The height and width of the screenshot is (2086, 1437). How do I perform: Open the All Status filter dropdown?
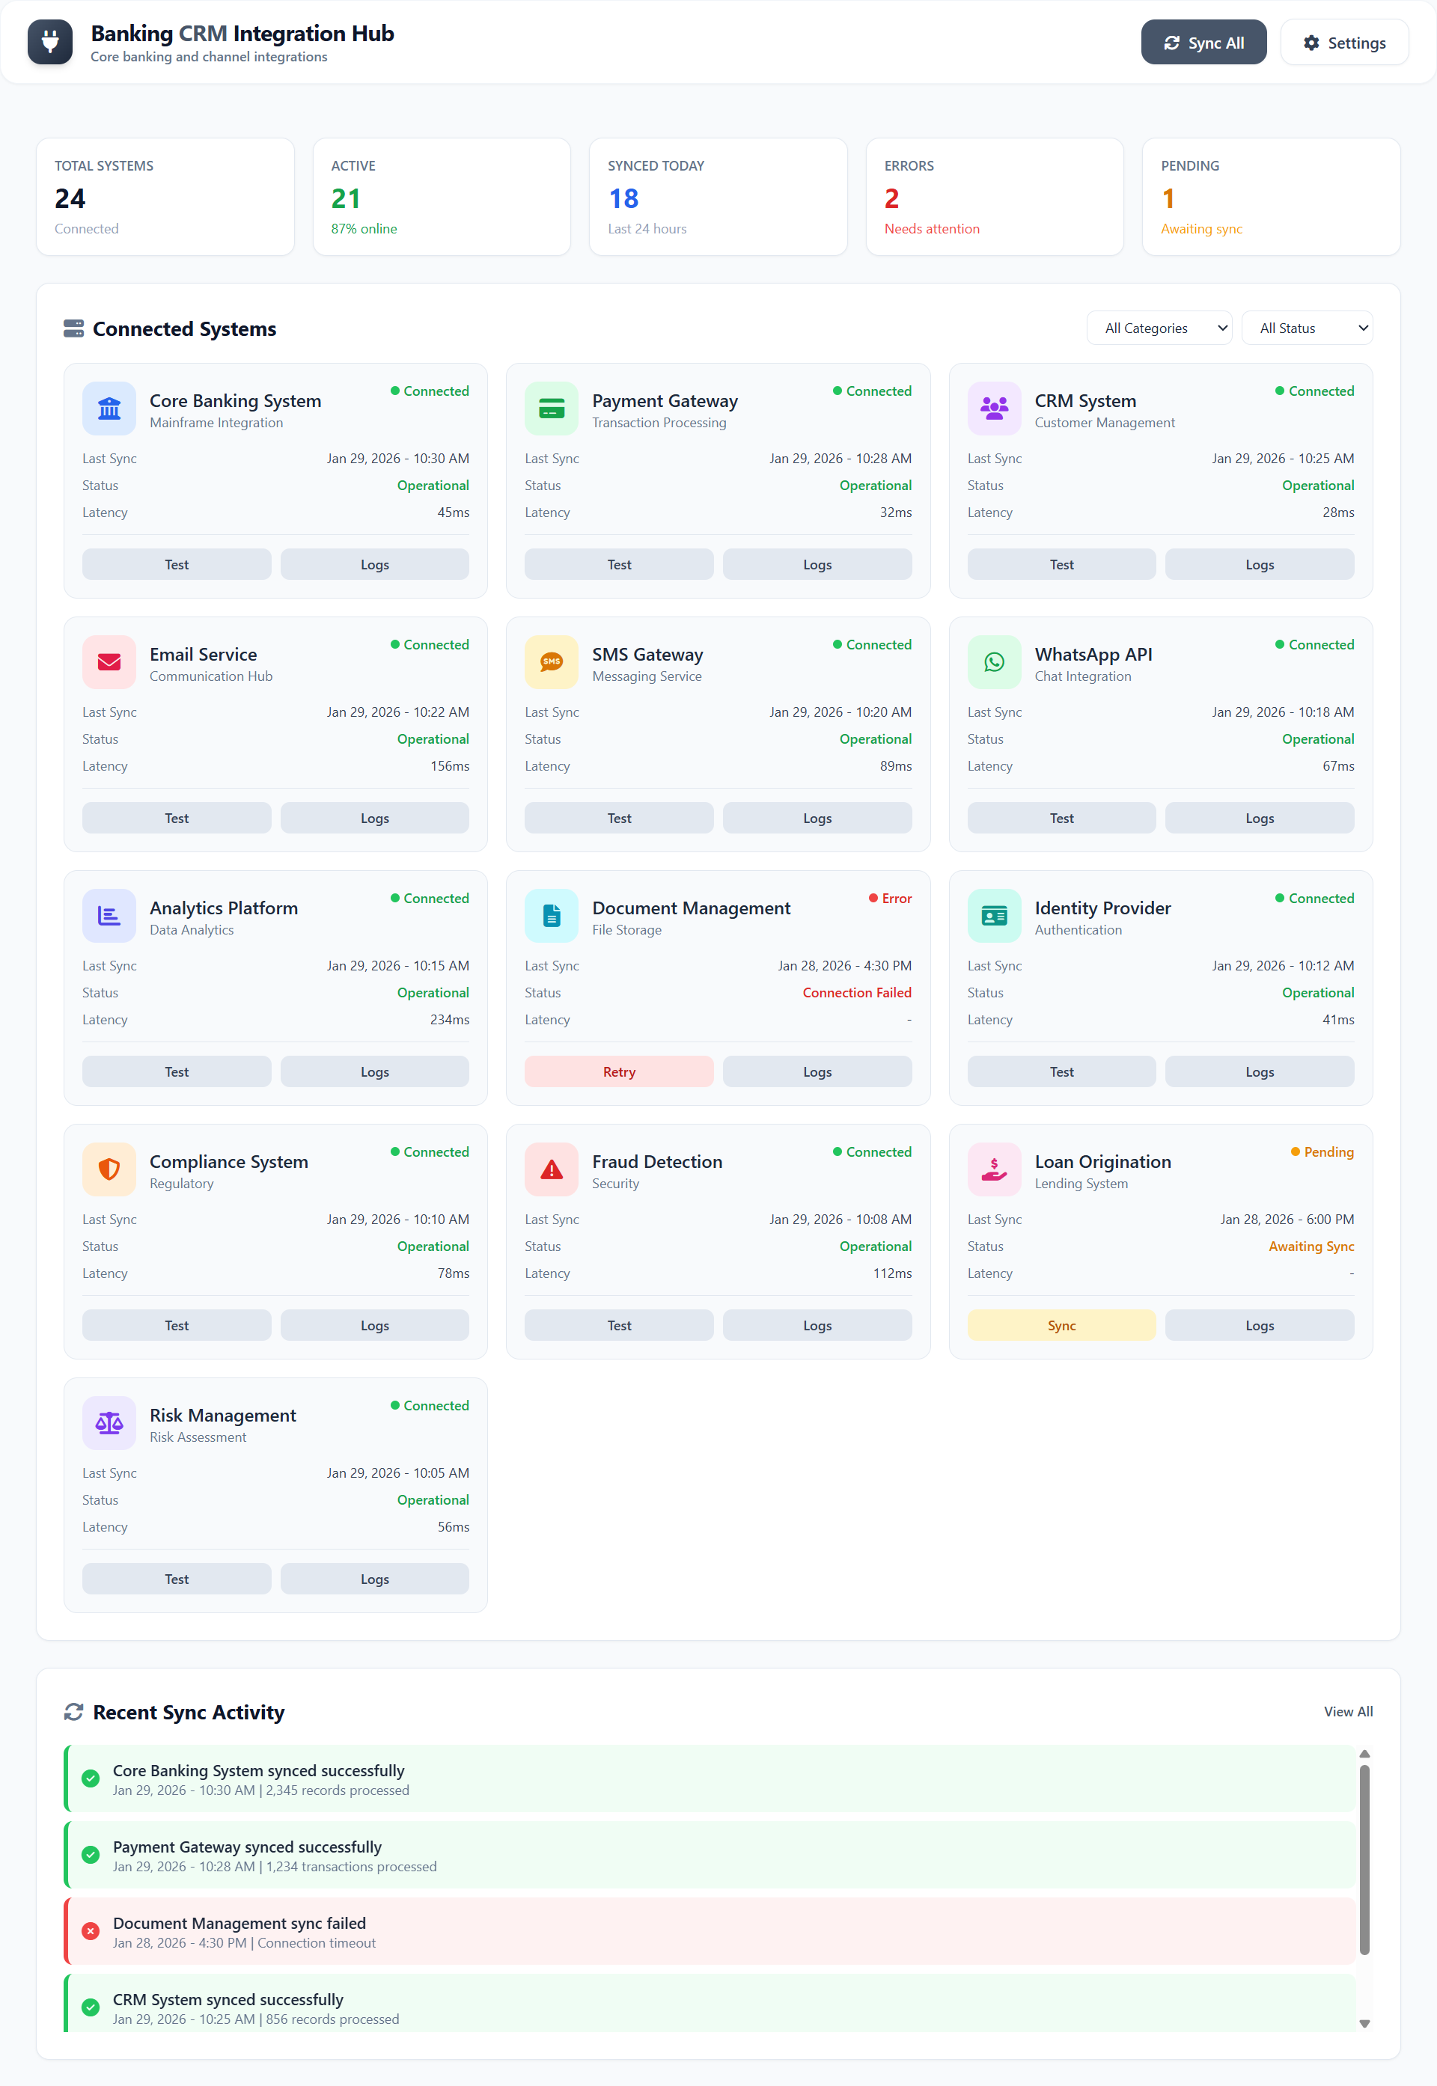click(1308, 328)
